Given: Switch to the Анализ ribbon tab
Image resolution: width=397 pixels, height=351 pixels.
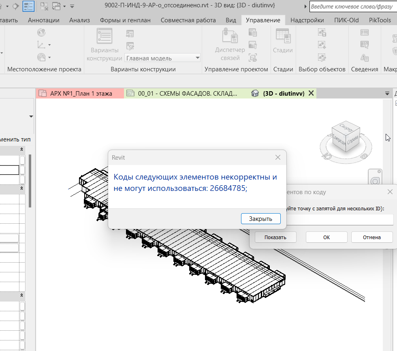Looking at the screenshot, I should point(79,20).
